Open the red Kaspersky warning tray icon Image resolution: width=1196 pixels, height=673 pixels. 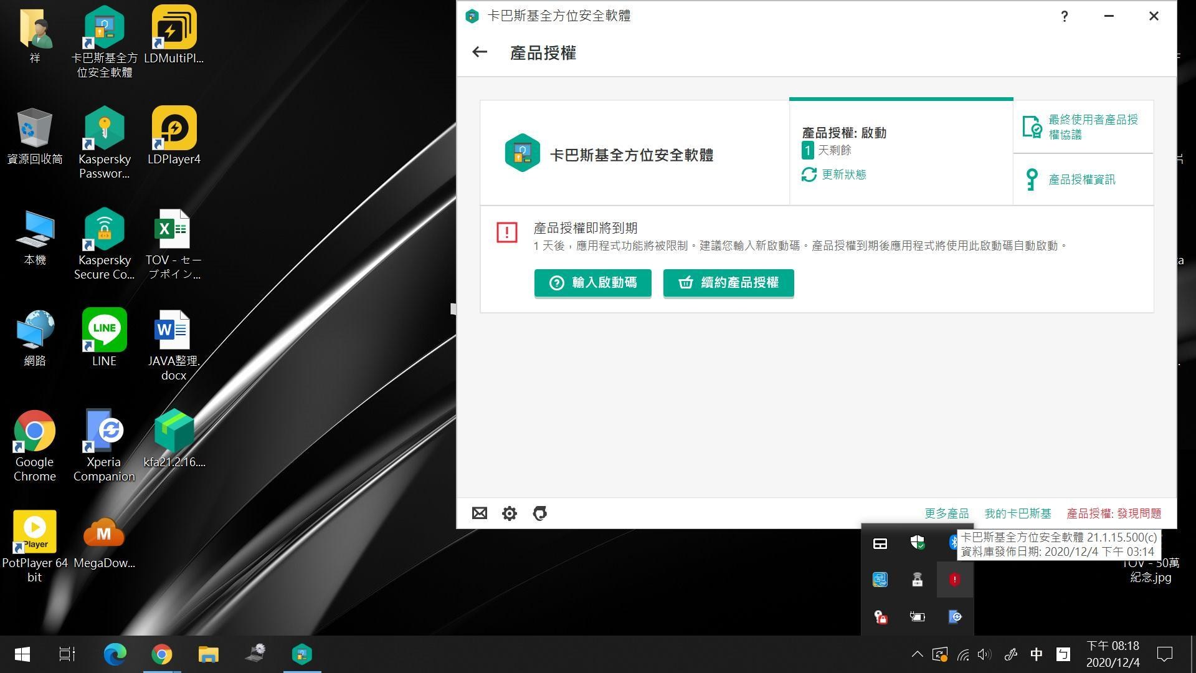pyautogui.click(x=955, y=580)
